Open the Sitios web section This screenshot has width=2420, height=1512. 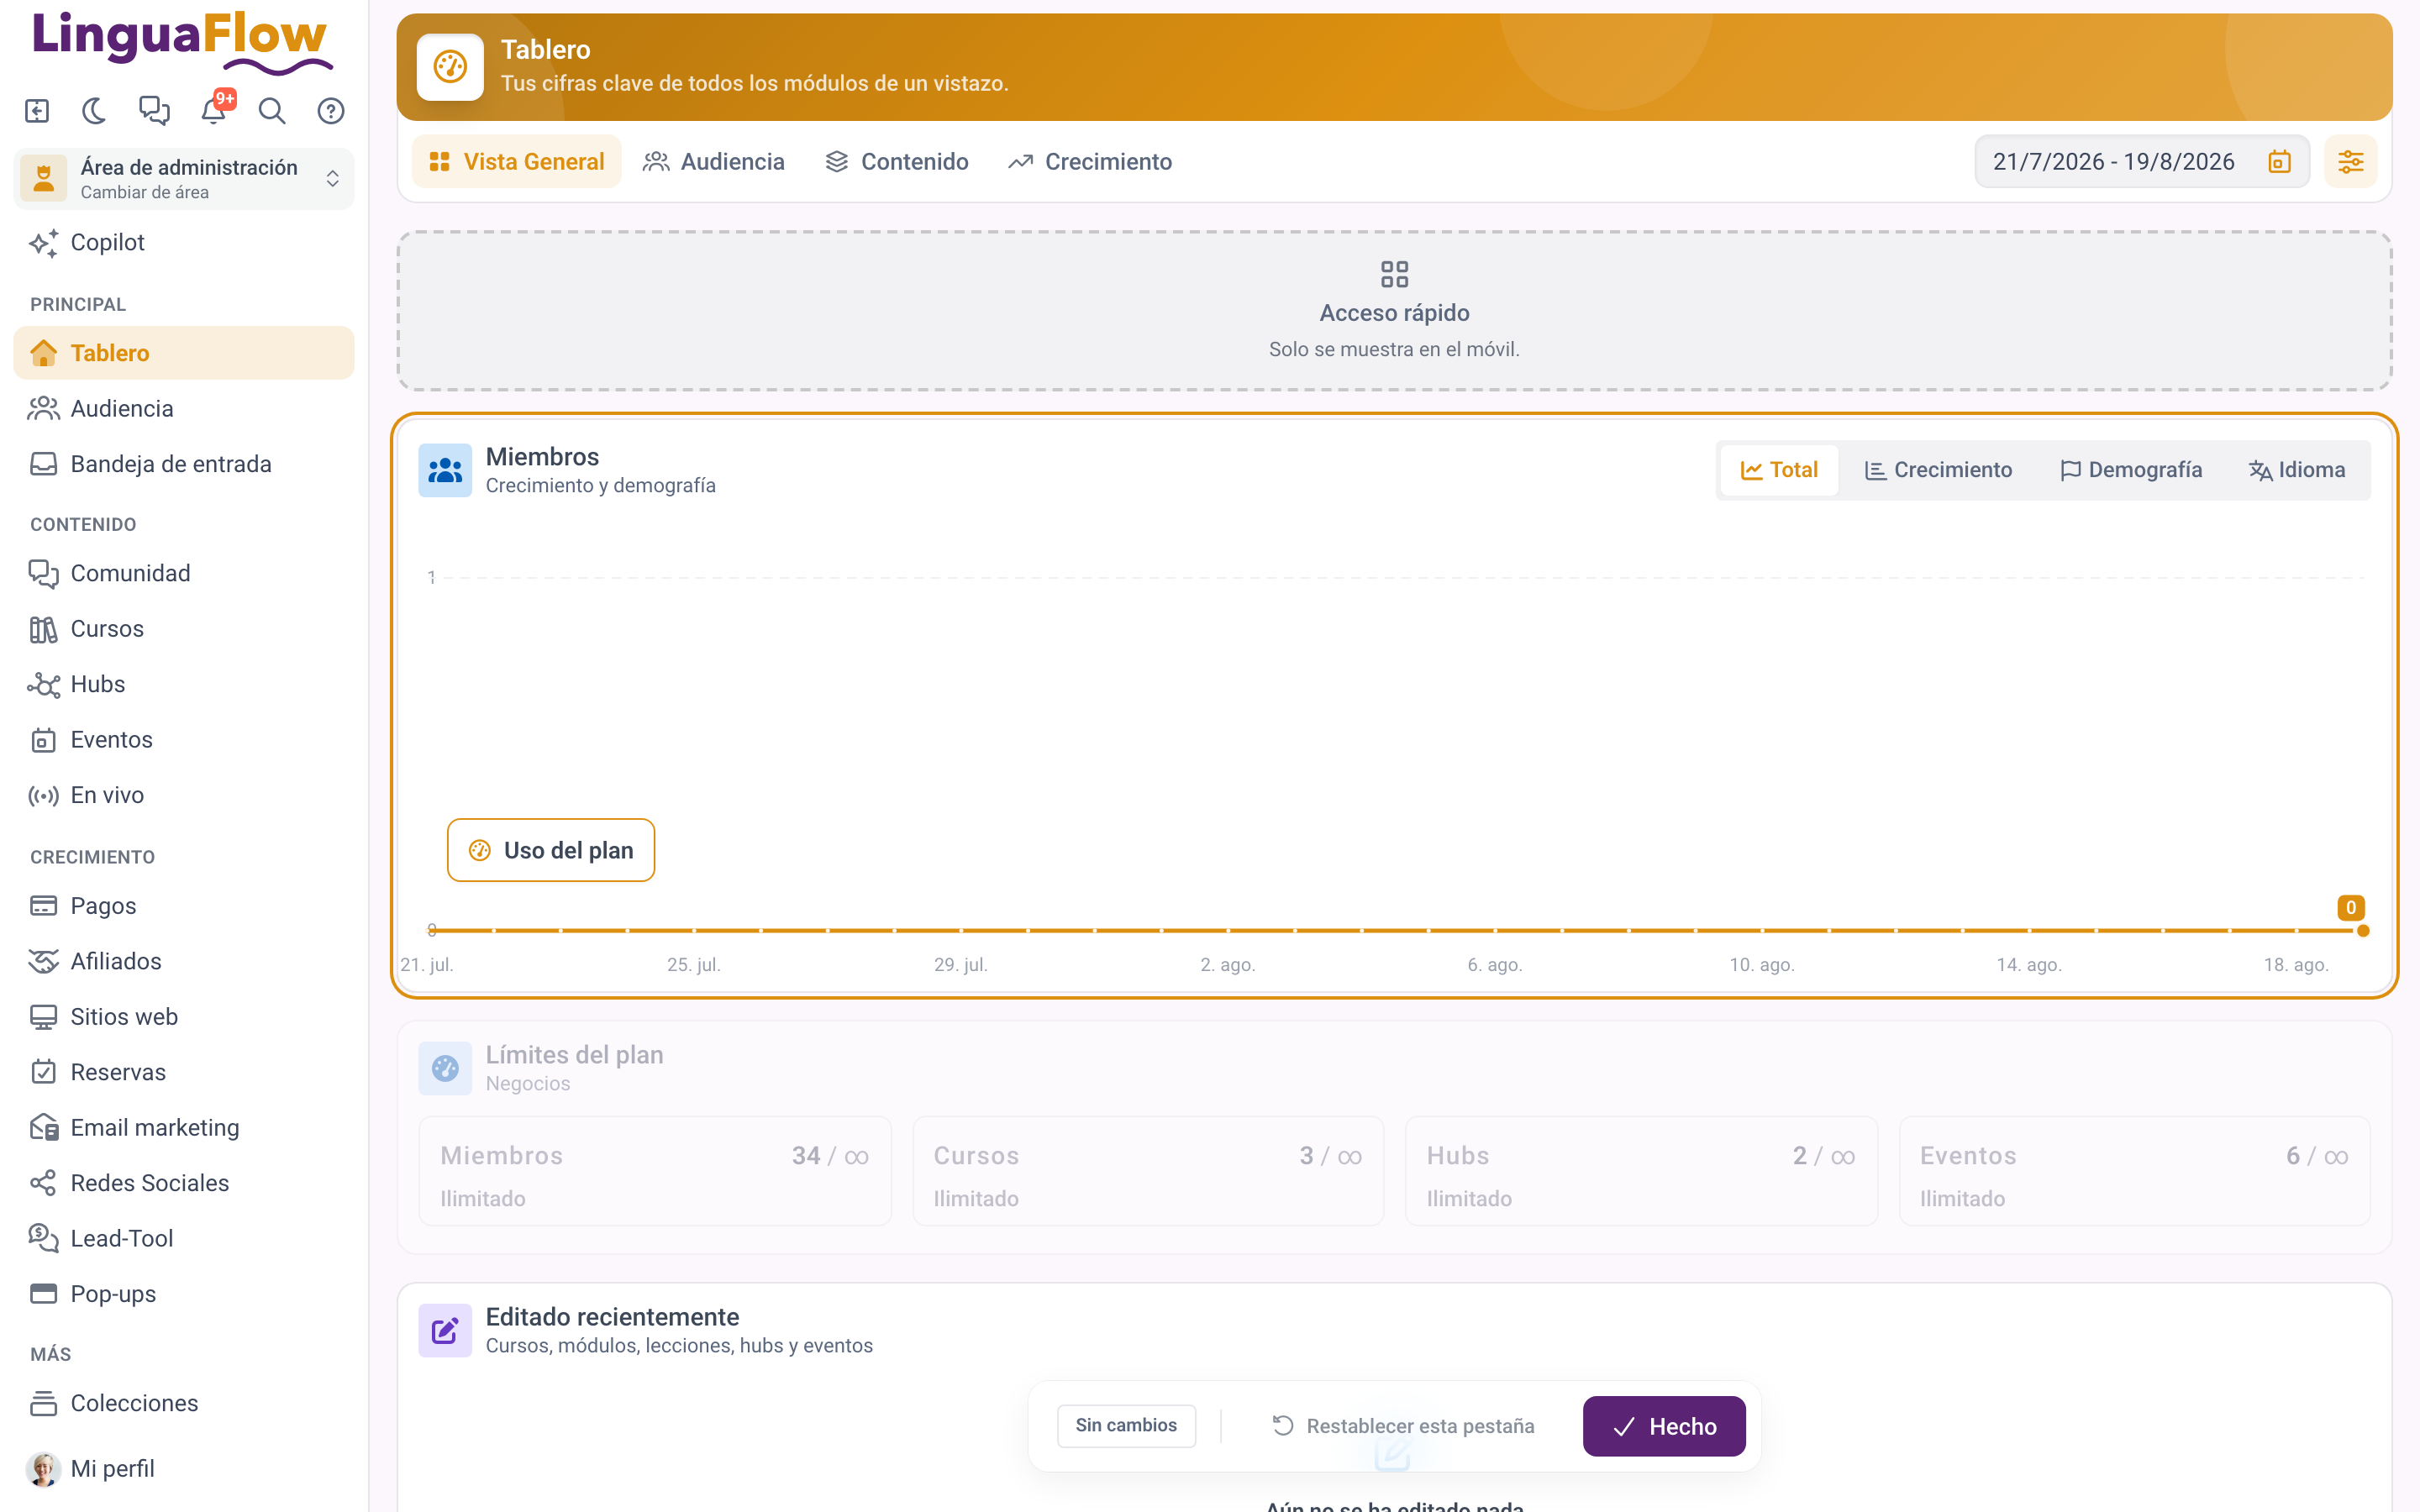coord(184,1016)
